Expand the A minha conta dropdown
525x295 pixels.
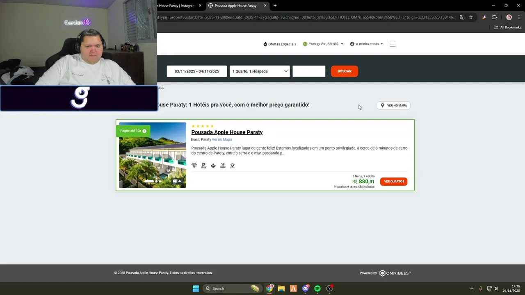tap(366, 44)
